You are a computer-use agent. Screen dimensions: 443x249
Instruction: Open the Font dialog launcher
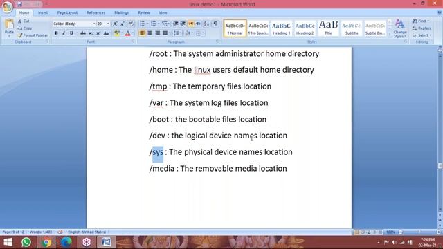tap(133, 41)
